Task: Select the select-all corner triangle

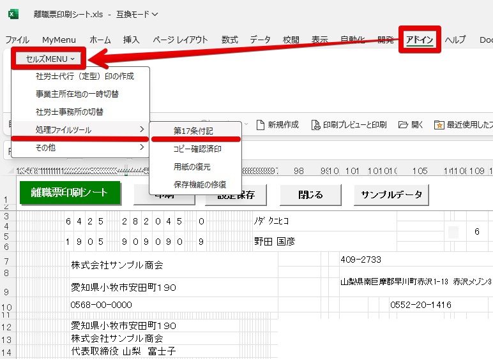Action: [10, 171]
